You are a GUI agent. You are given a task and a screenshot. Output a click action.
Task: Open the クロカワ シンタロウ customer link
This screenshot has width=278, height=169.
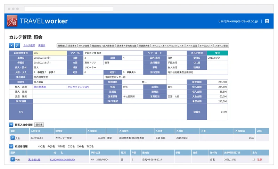click(79, 87)
